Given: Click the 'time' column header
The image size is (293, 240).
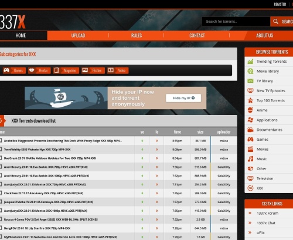Looking at the screenshot, I should pos(178,132).
